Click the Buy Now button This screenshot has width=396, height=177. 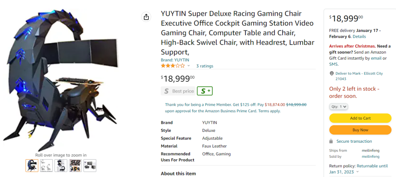tap(360, 130)
